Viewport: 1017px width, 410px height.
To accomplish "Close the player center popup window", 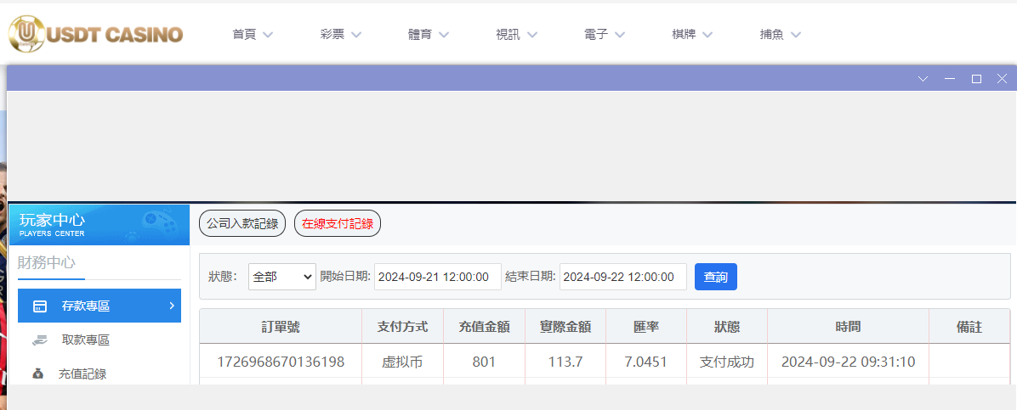I will (x=1002, y=79).
